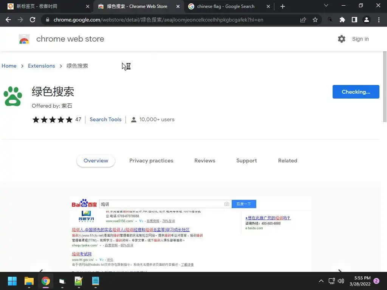The width and height of the screenshot is (387, 290).
Task: Click the page vertical scrollbar
Action: pos(385,86)
